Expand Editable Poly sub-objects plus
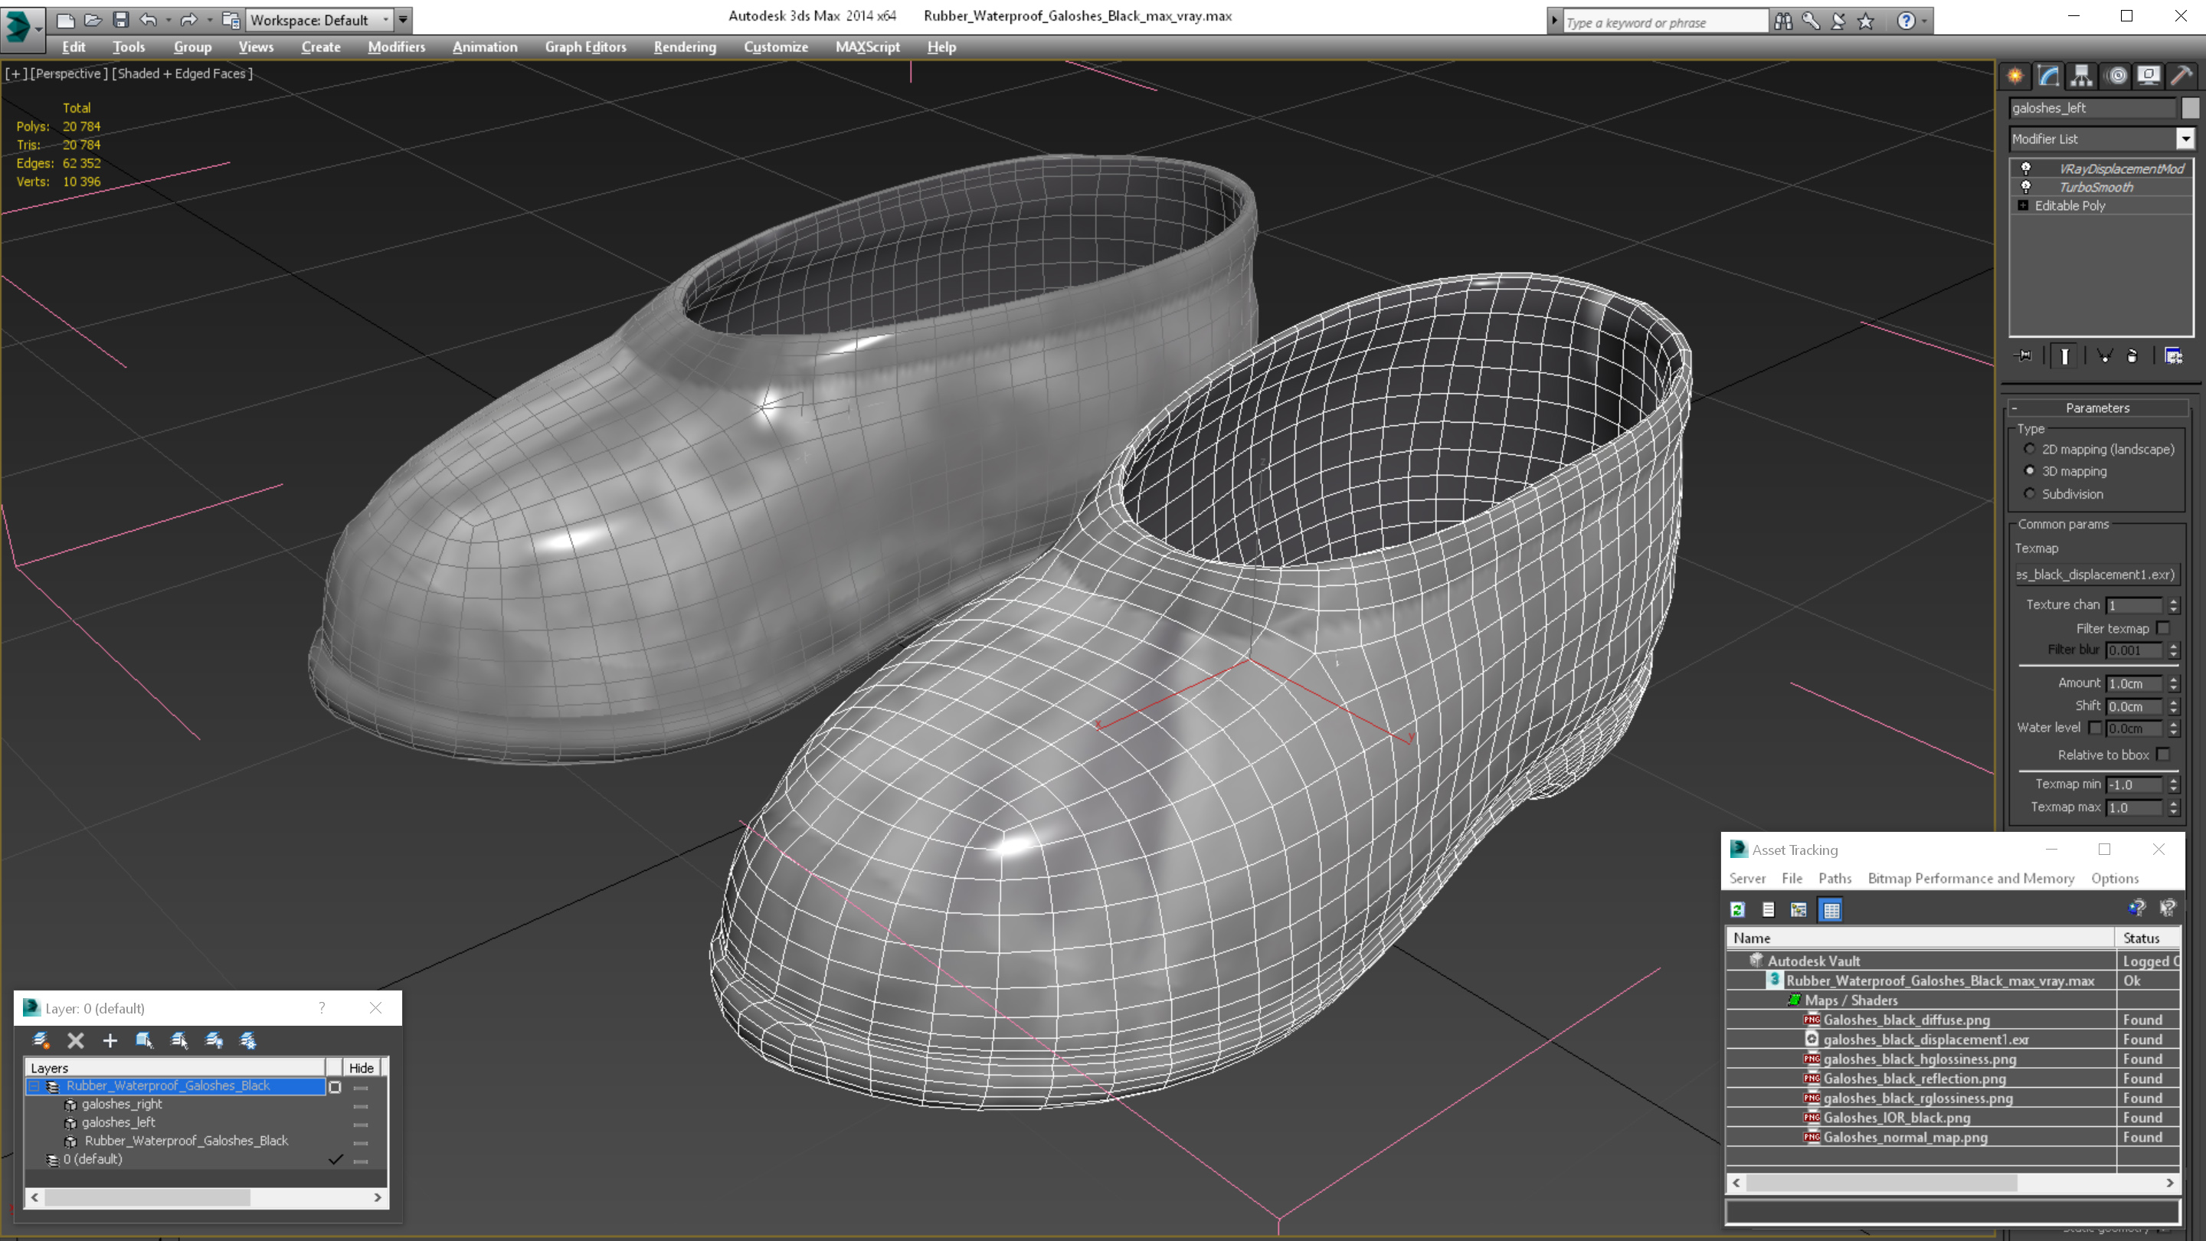The width and height of the screenshot is (2206, 1241). [x=2023, y=205]
